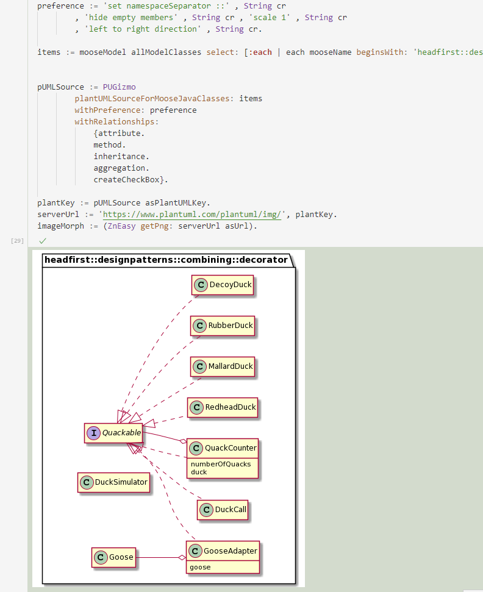This screenshot has height=592, width=483.
Task: Click the green cell success checkmark
Action: [x=43, y=240]
